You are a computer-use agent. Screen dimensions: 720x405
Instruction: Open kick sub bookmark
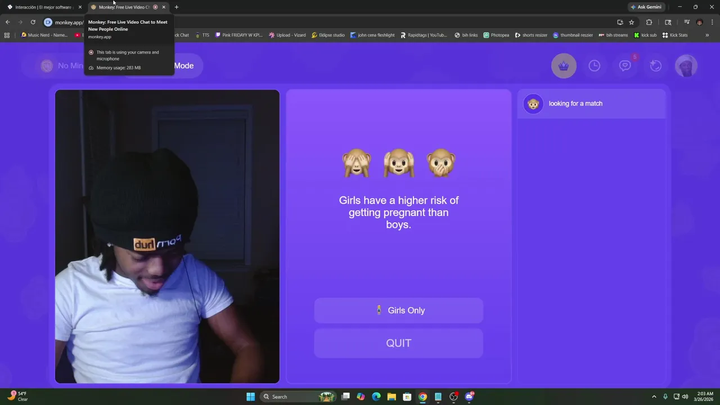pos(645,35)
